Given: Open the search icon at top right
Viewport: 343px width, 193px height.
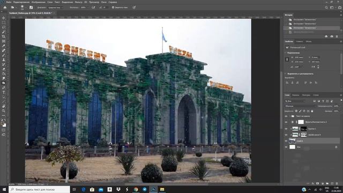Looking at the screenshot, I should pos(326,8).
